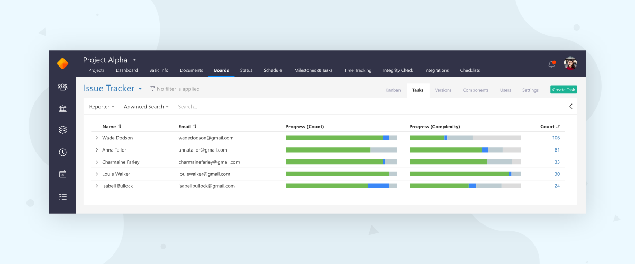Sort the table by Name column

point(112,127)
